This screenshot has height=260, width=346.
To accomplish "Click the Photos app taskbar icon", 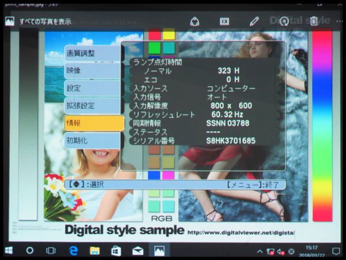I will [159, 251].
